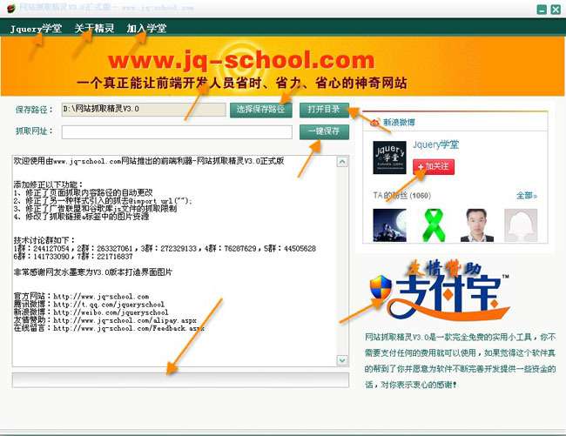This screenshot has height=436, width=566.
Task: Open the 全部 fans link
Action: tap(527, 196)
